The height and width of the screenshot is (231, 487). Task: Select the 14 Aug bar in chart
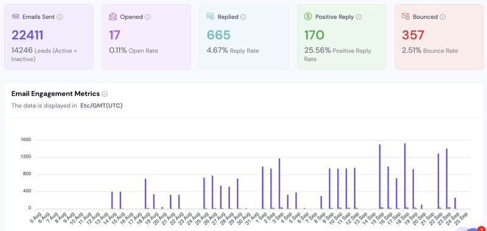point(112,200)
